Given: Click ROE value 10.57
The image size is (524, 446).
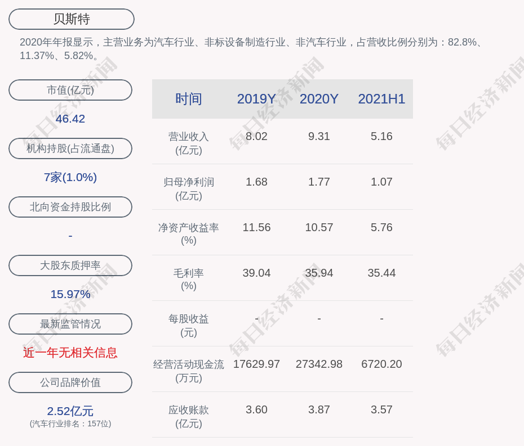Looking at the screenshot, I should pos(319,228).
